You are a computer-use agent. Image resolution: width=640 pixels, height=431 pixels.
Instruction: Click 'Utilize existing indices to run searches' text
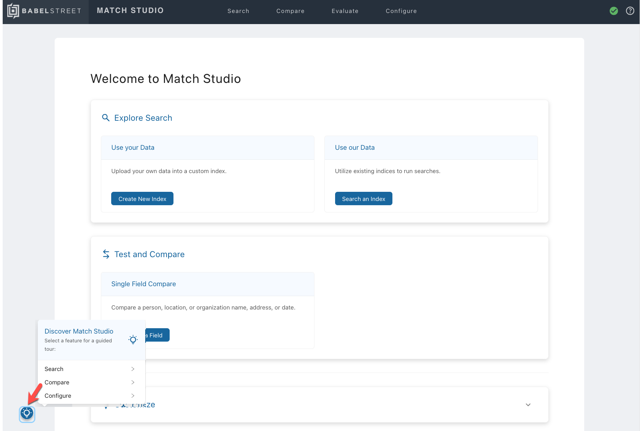pyautogui.click(x=387, y=171)
